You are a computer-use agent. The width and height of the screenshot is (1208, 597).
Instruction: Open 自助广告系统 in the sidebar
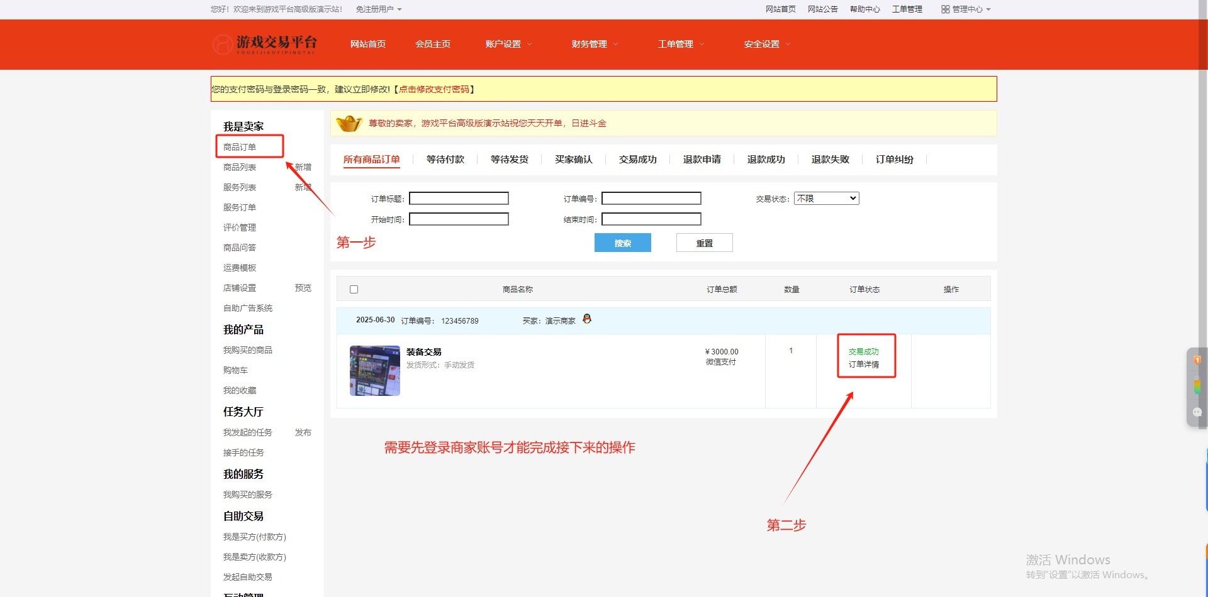point(248,308)
